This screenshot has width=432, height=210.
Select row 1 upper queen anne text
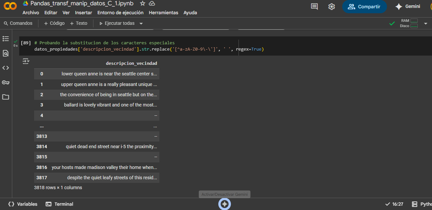pos(109,84)
